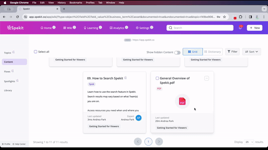Go to next results page arrow

[x=159, y=141]
